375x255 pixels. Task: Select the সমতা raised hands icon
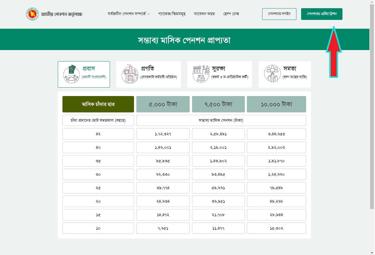(272, 73)
